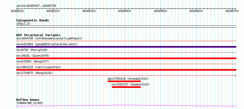Select the magenta SYNGR4 gene track line

coord(126,106)
